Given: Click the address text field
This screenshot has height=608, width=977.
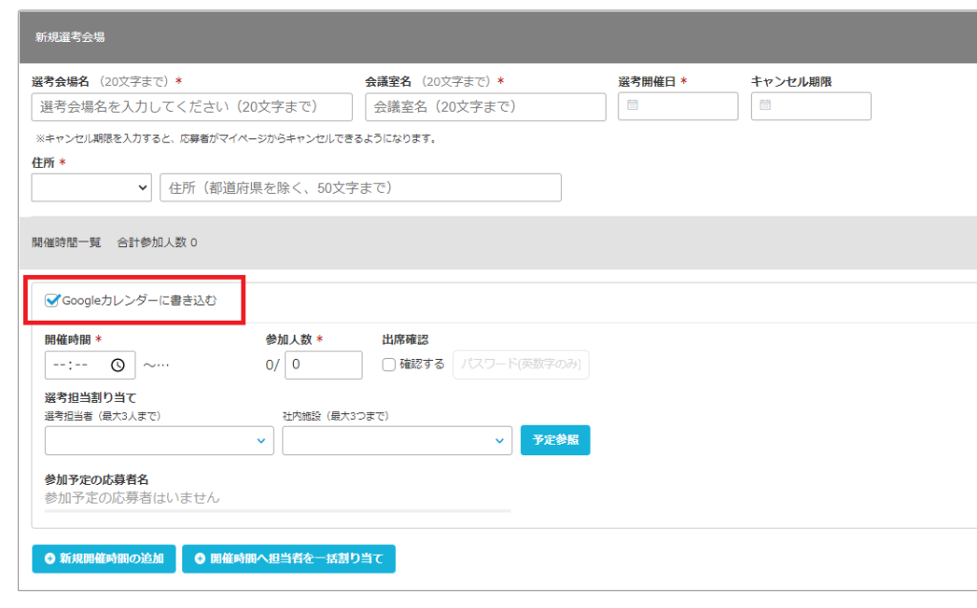Looking at the screenshot, I should (x=361, y=188).
